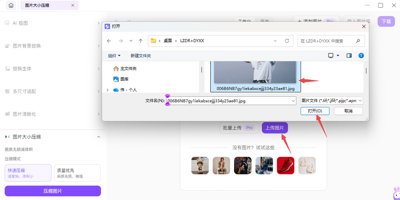
Task: Select 快速压缩 compression mode
Action: click(28, 173)
